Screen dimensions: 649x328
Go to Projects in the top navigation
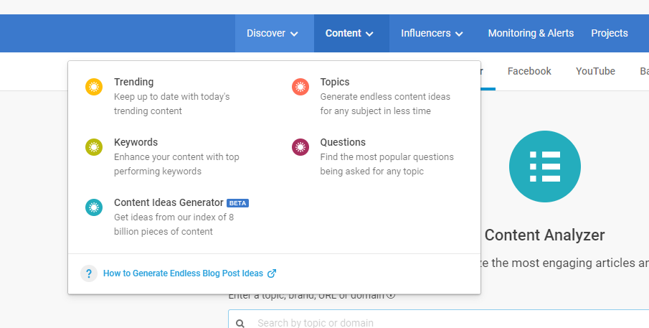(x=609, y=33)
